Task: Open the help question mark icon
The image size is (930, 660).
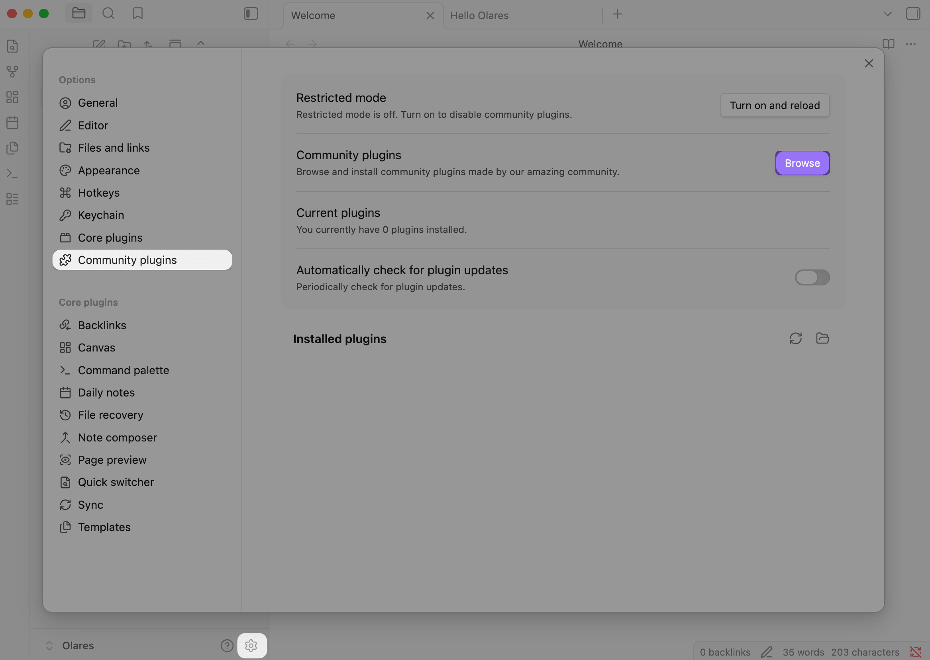Action: tap(227, 645)
